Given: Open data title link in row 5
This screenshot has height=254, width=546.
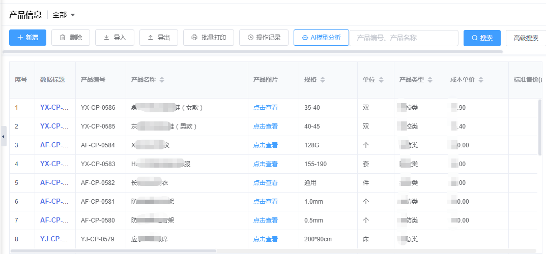Looking at the screenshot, I should pyautogui.click(x=54, y=182).
